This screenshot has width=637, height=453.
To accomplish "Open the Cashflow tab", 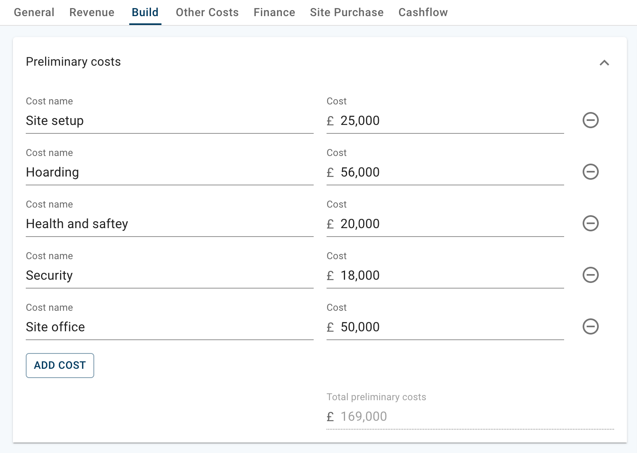I will pyautogui.click(x=423, y=12).
